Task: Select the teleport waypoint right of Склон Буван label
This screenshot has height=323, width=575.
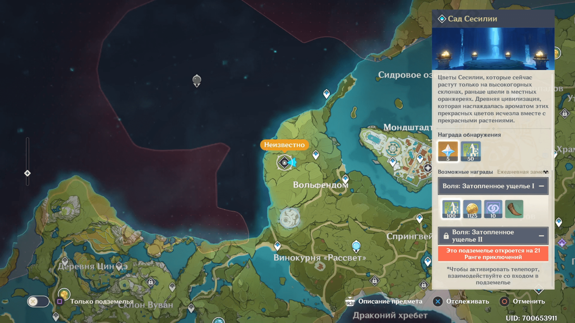Action: click(191, 308)
